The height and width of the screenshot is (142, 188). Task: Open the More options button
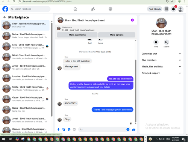pyautogui.click(x=117, y=35)
